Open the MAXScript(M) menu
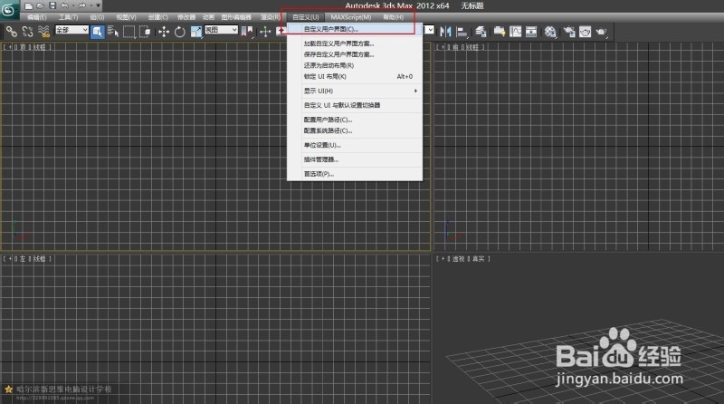This screenshot has width=724, height=404. click(351, 17)
